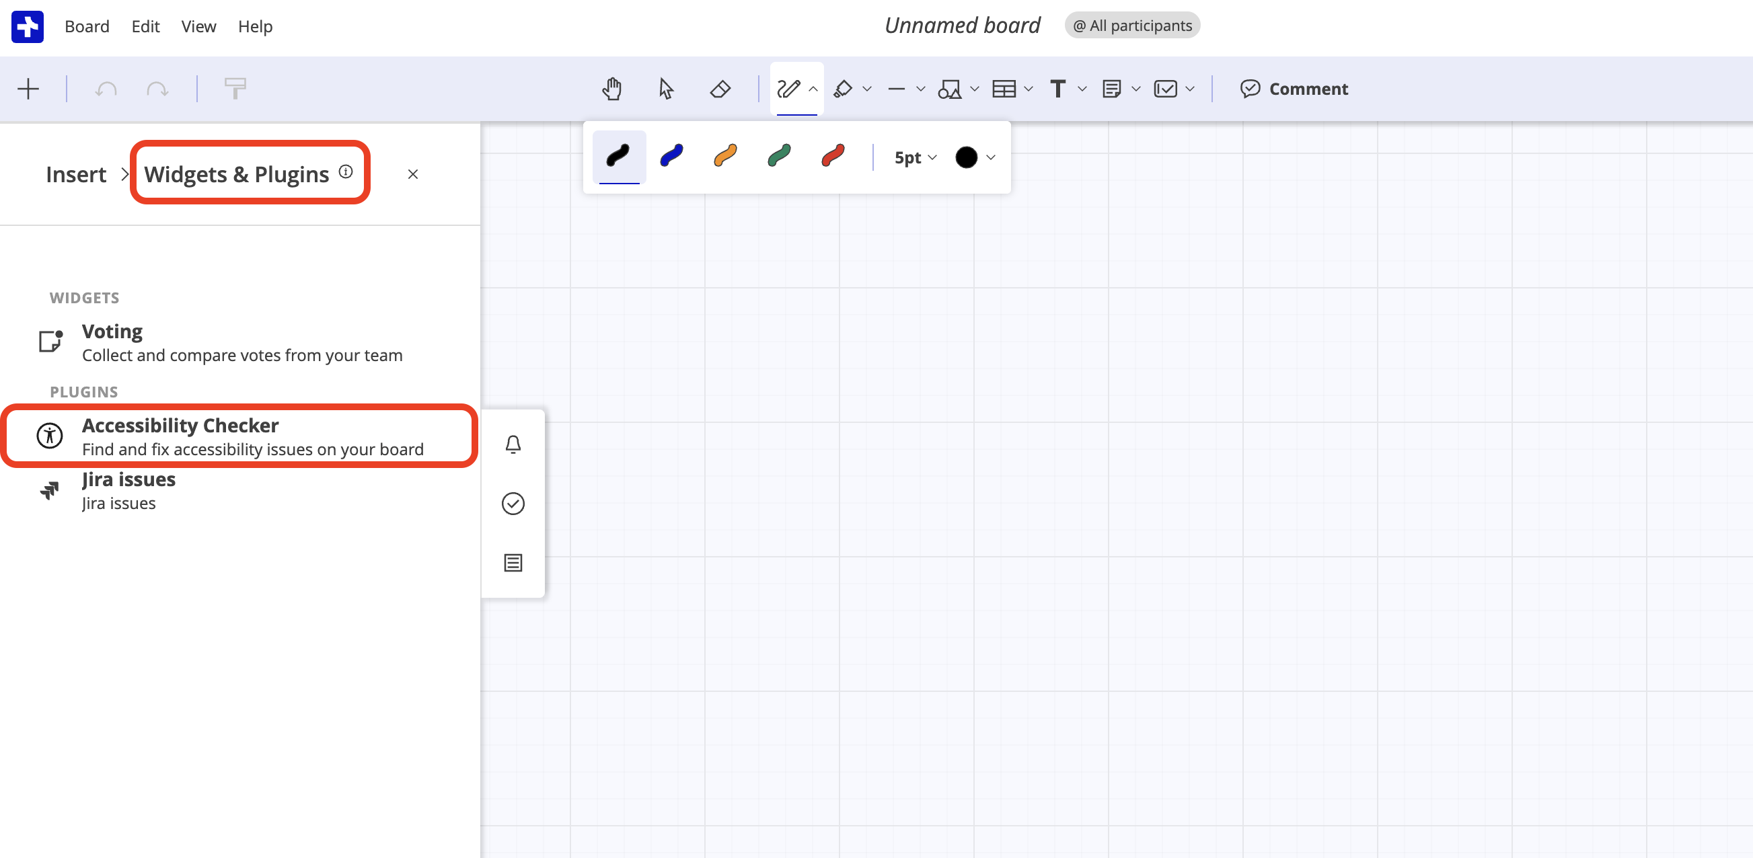Click the checkmark circle icon

point(513,504)
